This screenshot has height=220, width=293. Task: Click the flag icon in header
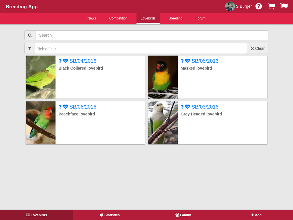point(284,6)
